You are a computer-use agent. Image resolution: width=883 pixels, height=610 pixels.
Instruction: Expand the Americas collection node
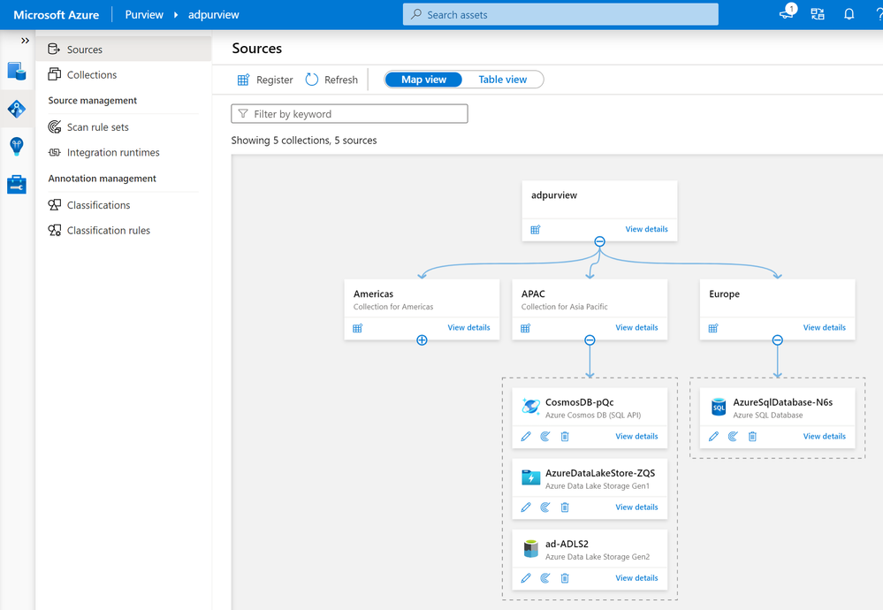422,340
